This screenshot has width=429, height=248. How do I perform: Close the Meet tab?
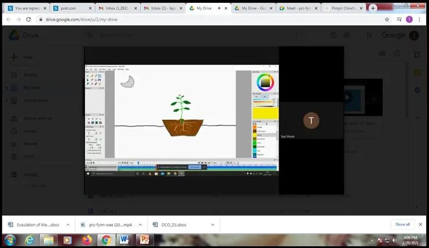(316, 8)
